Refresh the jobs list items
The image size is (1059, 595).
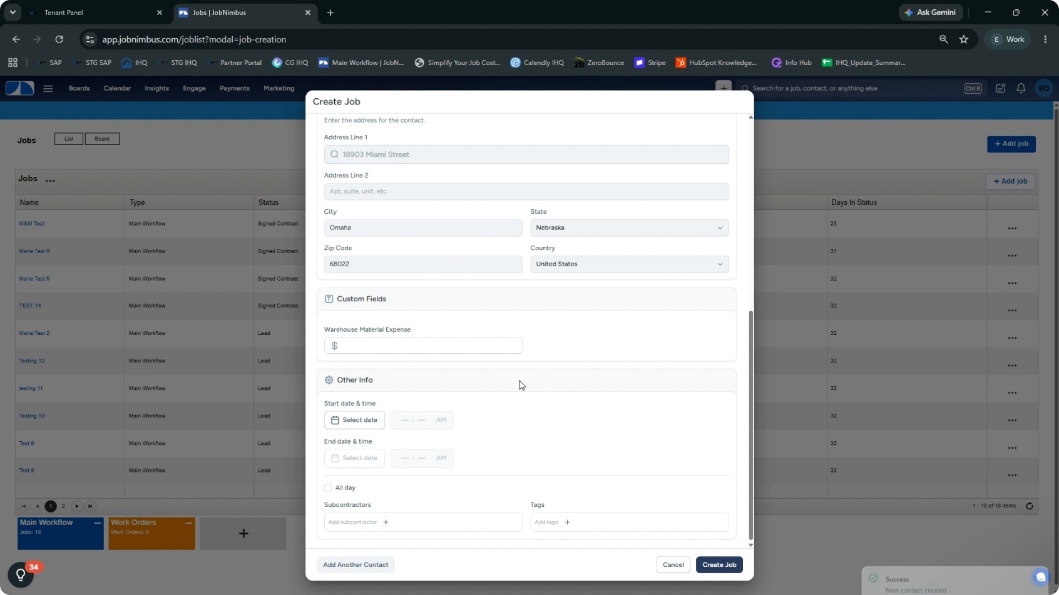coord(1029,506)
